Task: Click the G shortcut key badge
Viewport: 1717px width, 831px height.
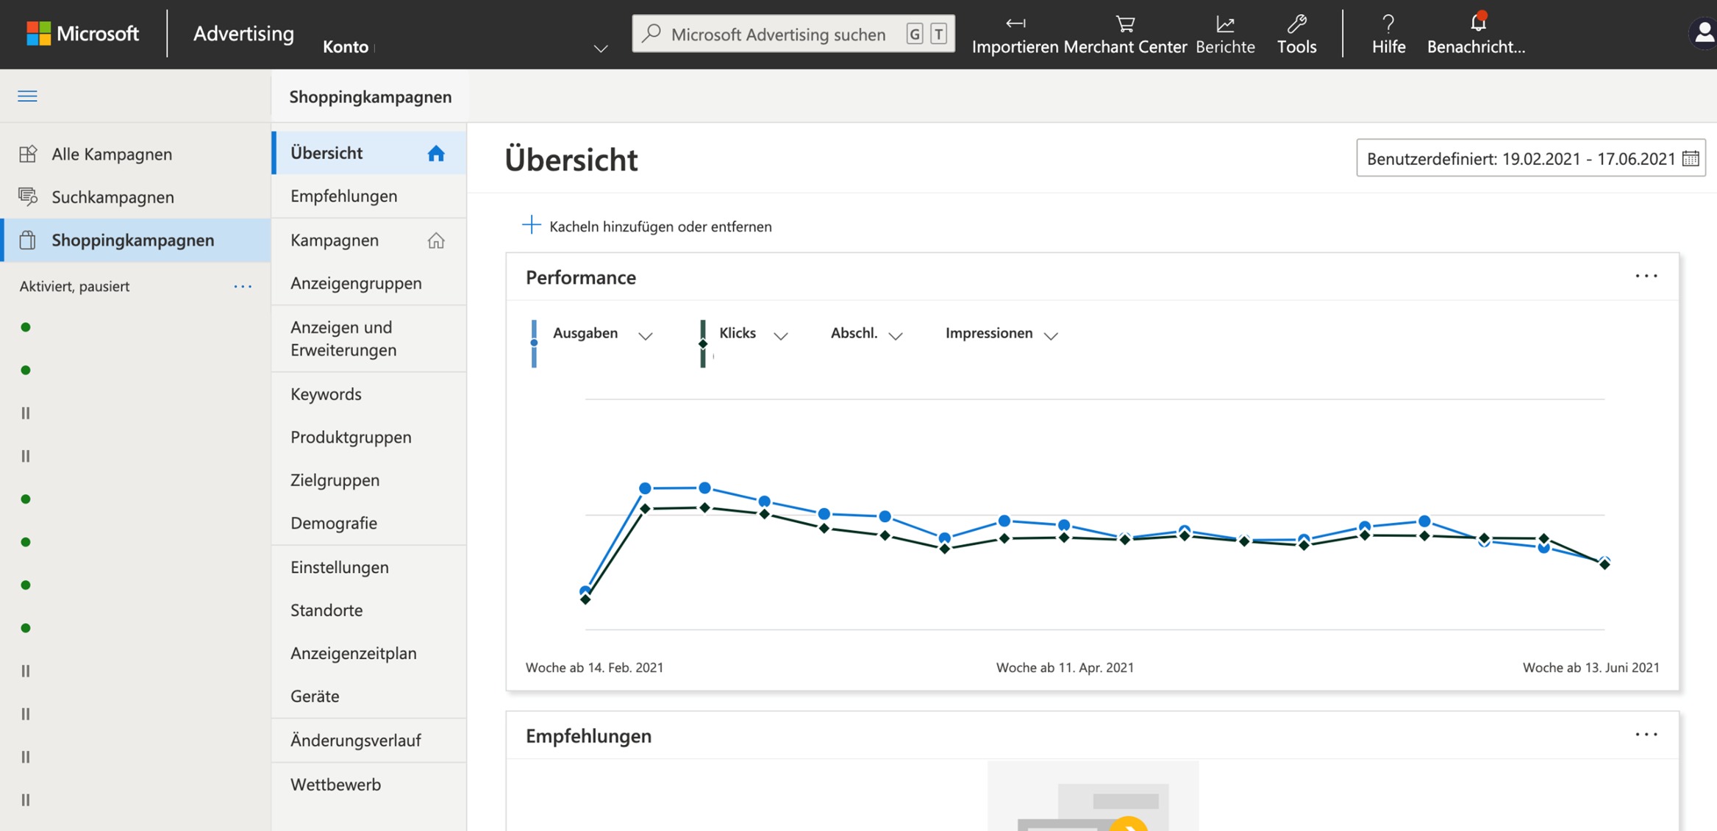Action: [x=914, y=34]
